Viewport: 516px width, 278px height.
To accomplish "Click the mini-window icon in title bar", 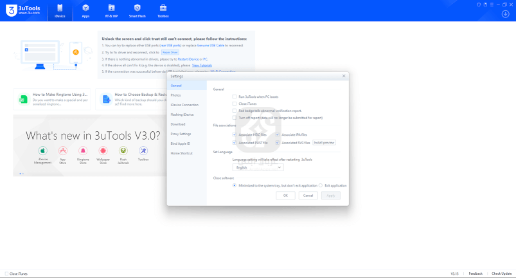I will click(x=485, y=5).
